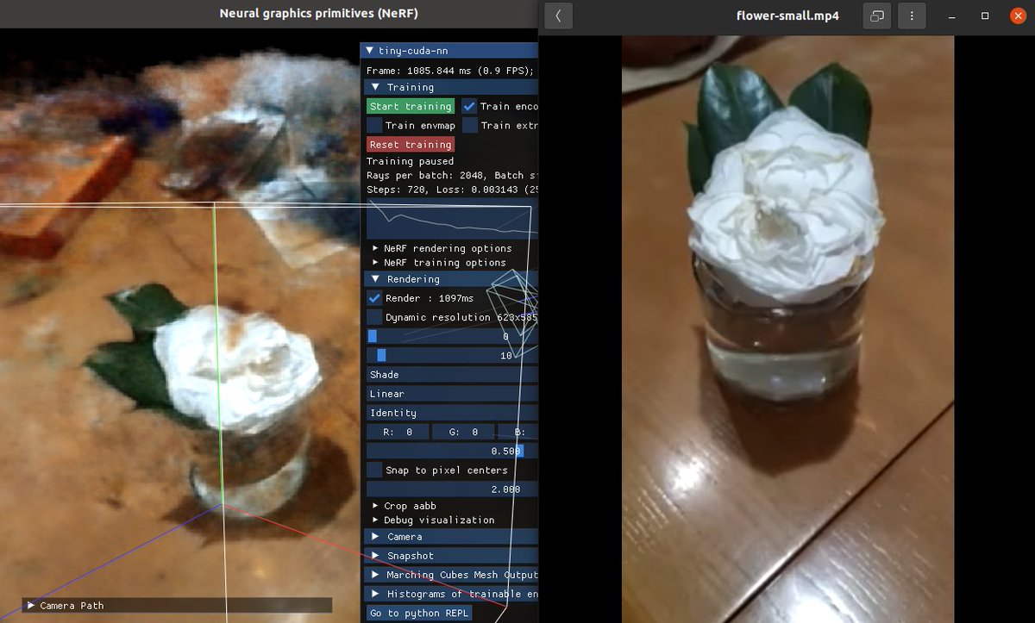Click the back chevron in flower-small.mp4 window
This screenshot has height=623, width=1035.
[557, 15]
